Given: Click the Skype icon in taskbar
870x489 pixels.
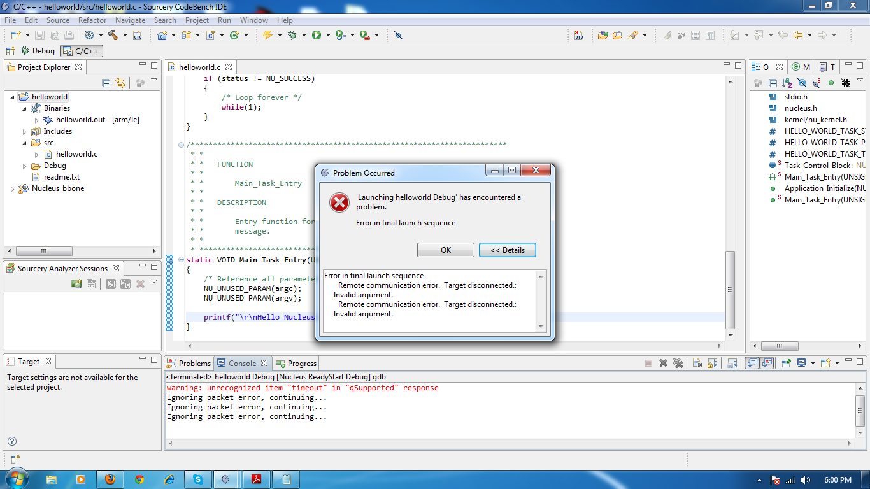Looking at the screenshot, I should coord(198,479).
